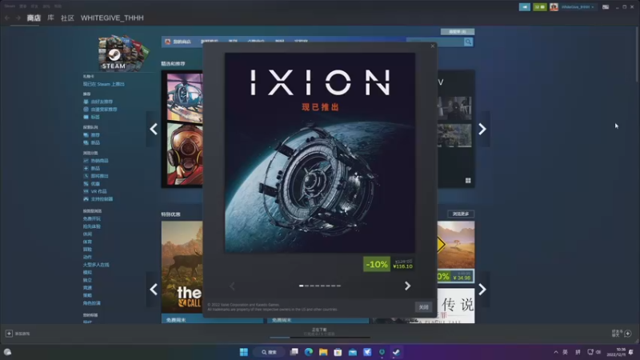Image resolution: width=640 pixels, height=360 pixels.
Task: Click Steam icon on taskbar
Action: [x=396, y=352]
